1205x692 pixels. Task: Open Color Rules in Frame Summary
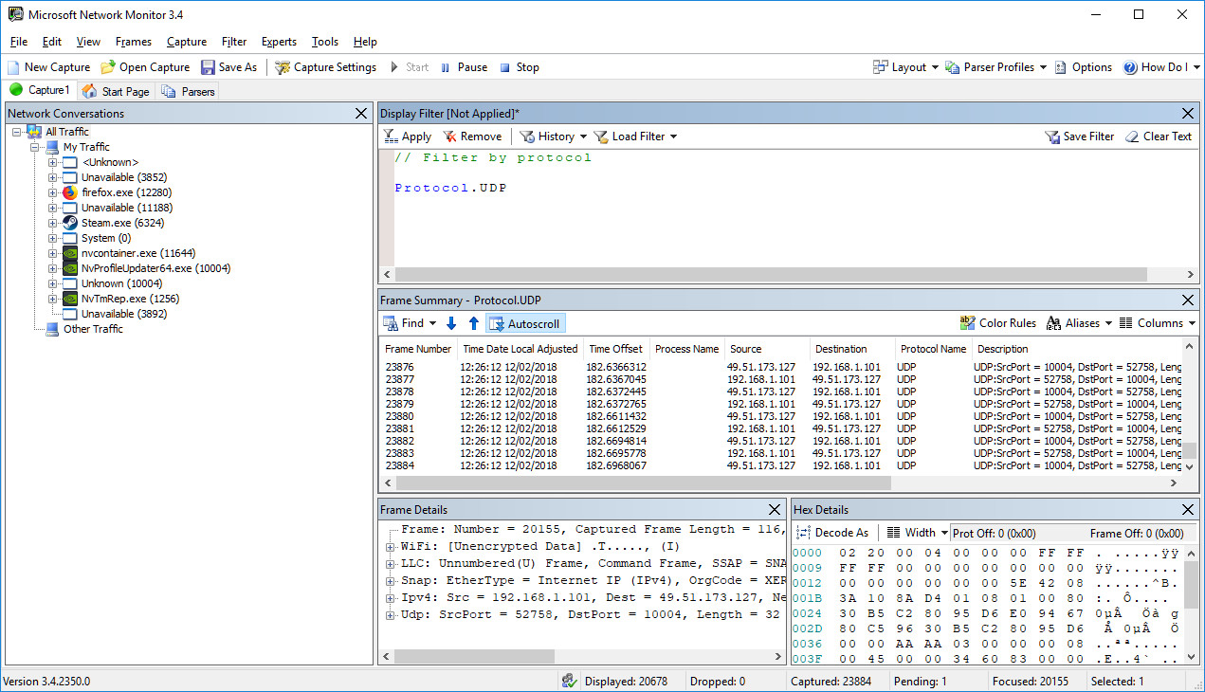click(x=998, y=323)
